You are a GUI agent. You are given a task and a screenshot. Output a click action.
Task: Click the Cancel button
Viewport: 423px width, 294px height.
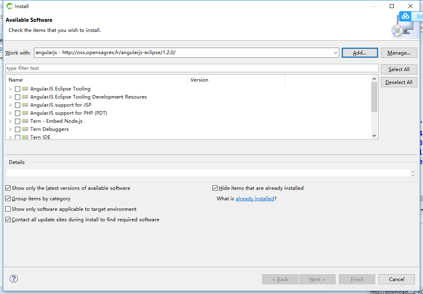[x=397, y=279]
